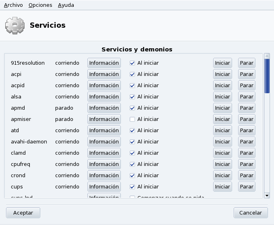
Task: Disable 'Al iniciar' for 915resolution
Action: coord(132,63)
